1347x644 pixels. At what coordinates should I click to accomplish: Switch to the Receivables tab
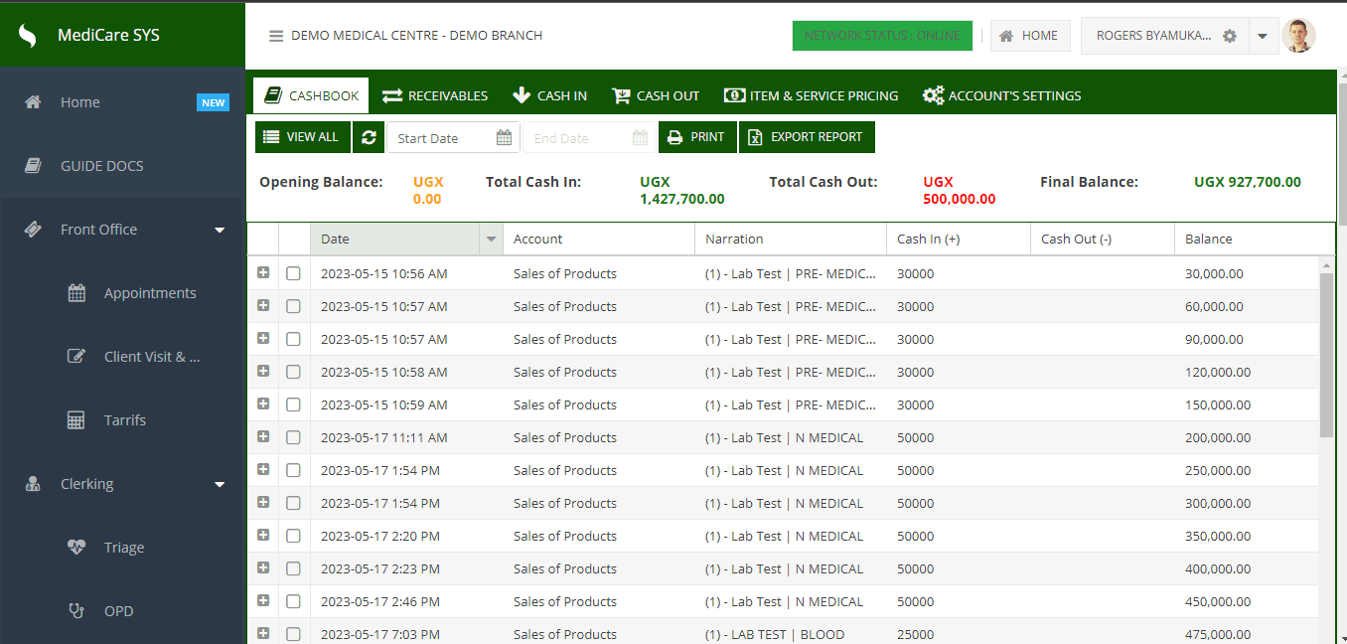(435, 96)
